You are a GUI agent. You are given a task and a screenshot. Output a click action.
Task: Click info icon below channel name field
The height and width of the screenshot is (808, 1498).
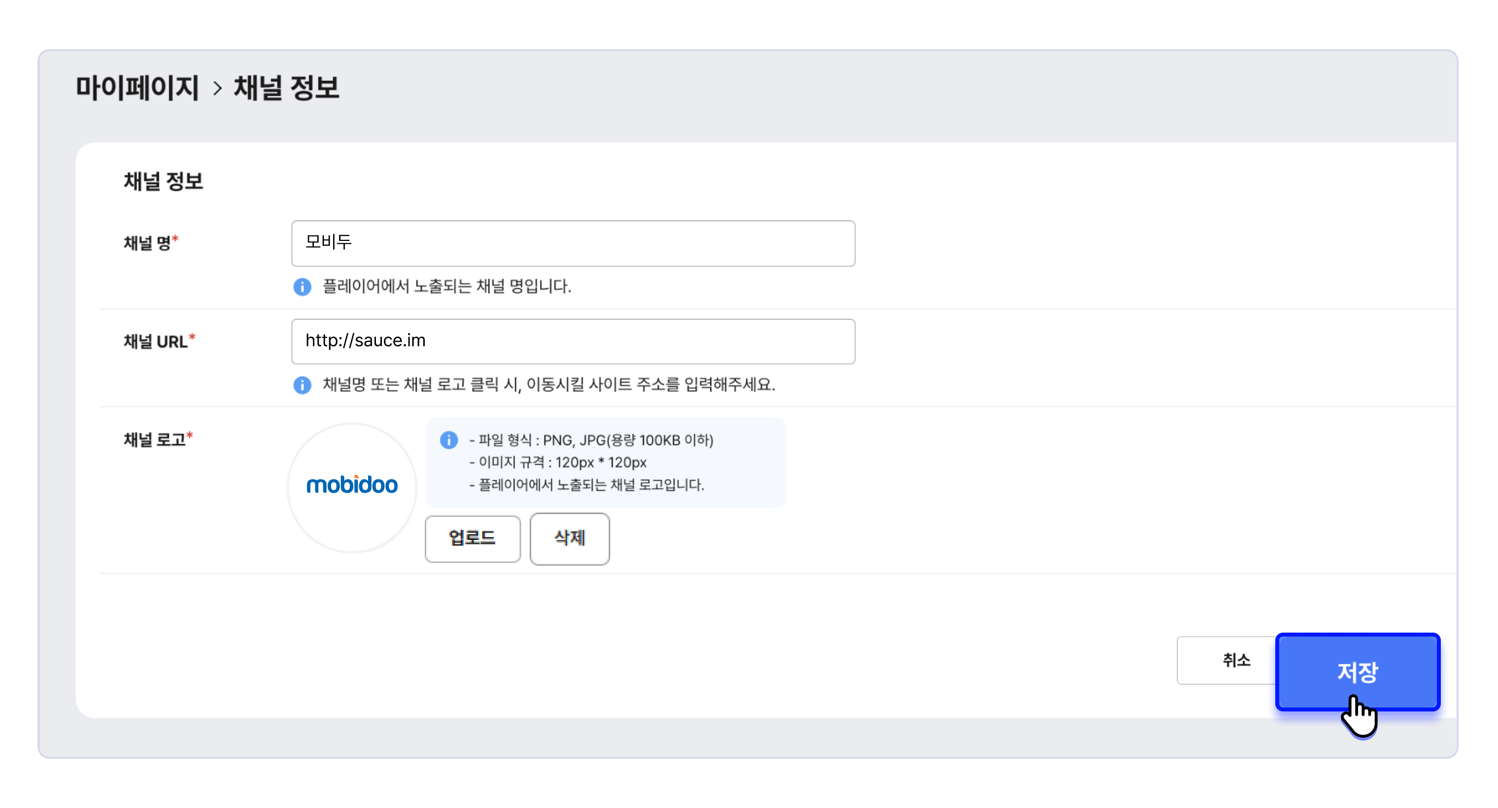(302, 287)
